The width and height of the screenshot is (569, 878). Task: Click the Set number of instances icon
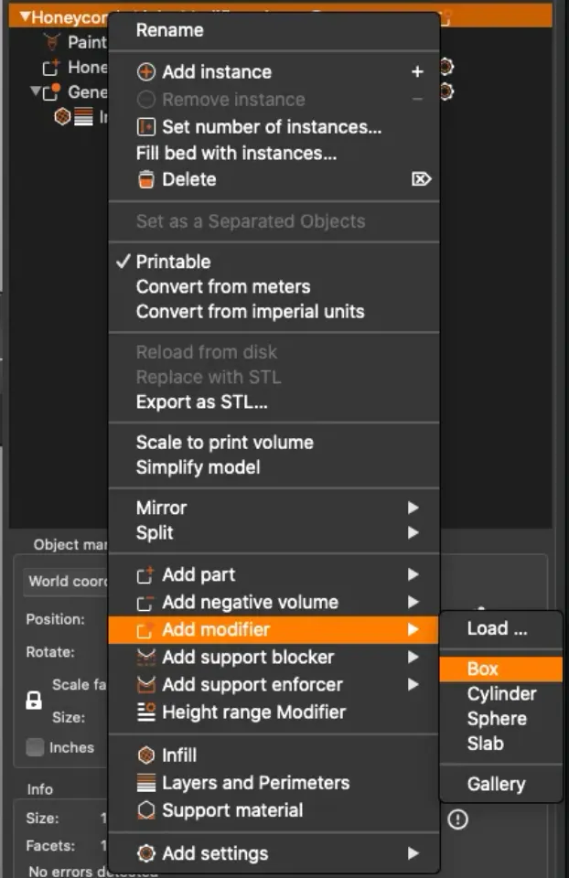(x=145, y=127)
